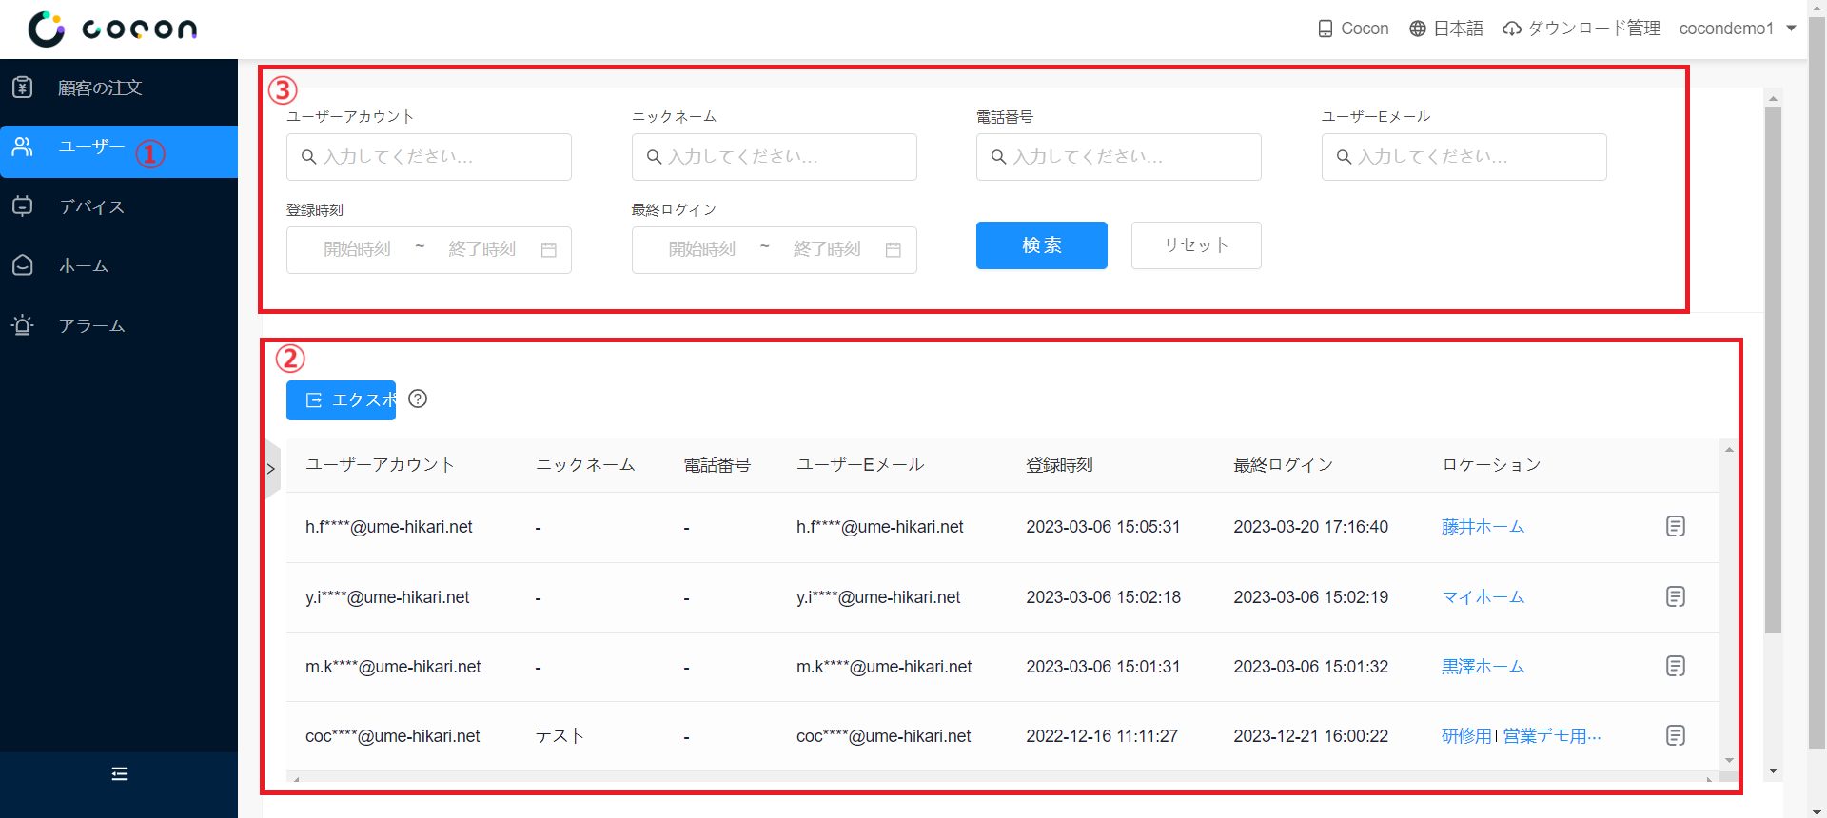This screenshot has height=818, width=1827.
Task: Open details icon for coc**** row
Action: [1676, 736]
